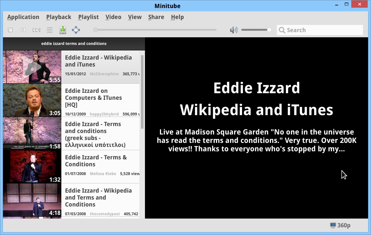Screen dimensions: 371x235
Task: Click the 360p resolution label
Action: pos(344,225)
